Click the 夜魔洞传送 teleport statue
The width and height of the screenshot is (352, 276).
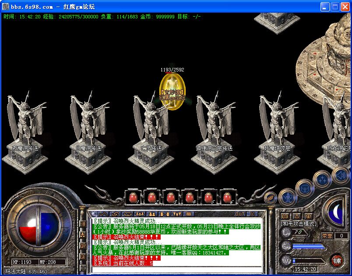(x=25, y=132)
